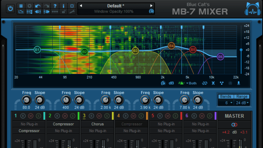
Task: Open band 4 dimmed Compressor slot
Action: coord(132,124)
